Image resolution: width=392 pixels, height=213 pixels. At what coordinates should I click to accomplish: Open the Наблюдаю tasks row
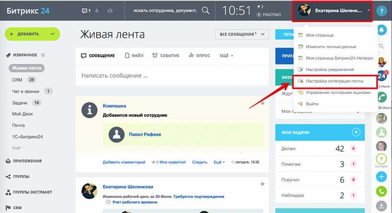click(320, 195)
